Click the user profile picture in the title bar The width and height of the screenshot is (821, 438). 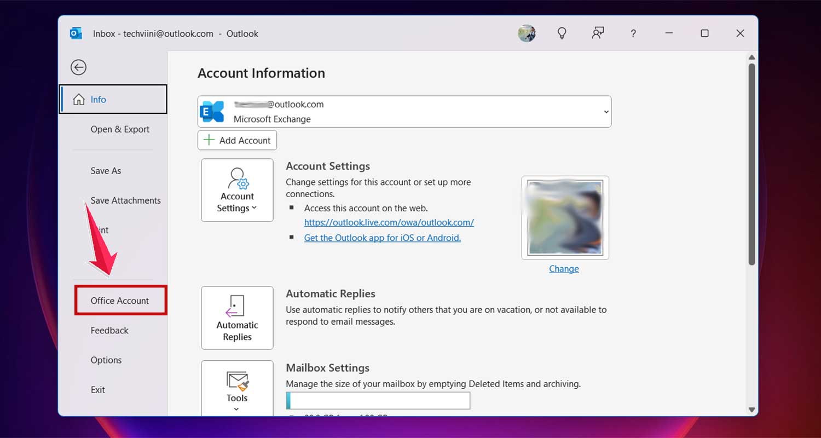pos(527,33)
